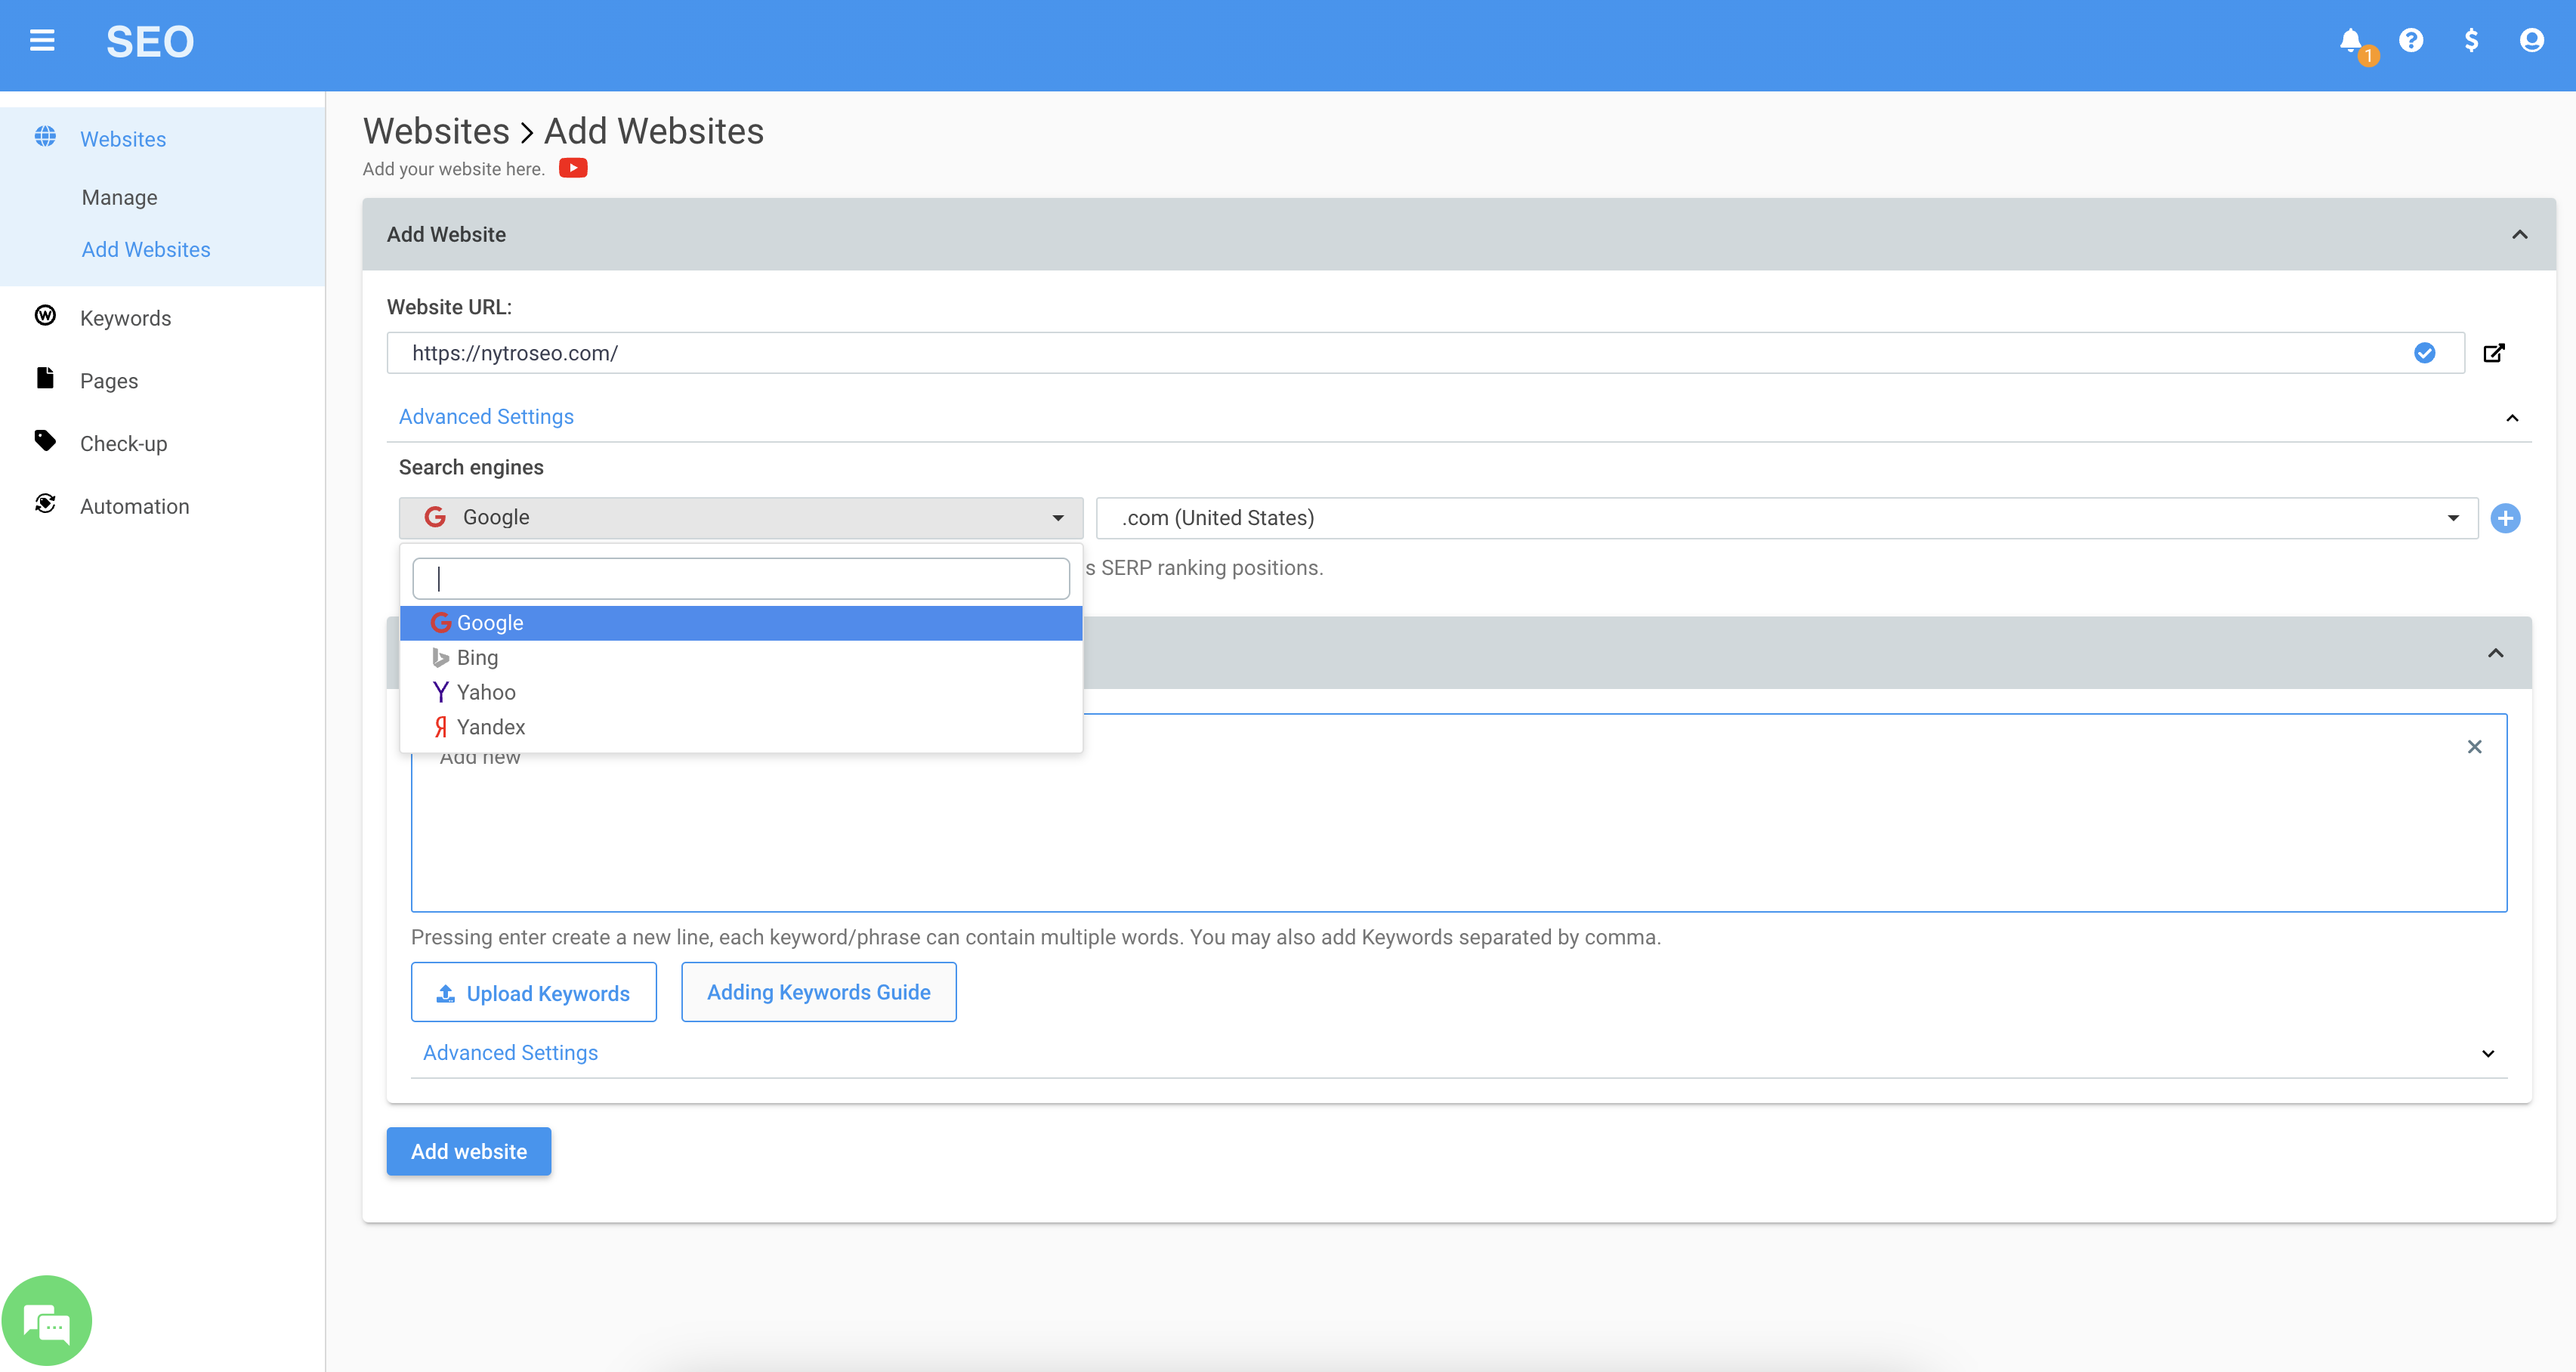Click the Automation icon in the sidebar
2576x1372 pixels.
pyautogui.click(x=45, y=504)
